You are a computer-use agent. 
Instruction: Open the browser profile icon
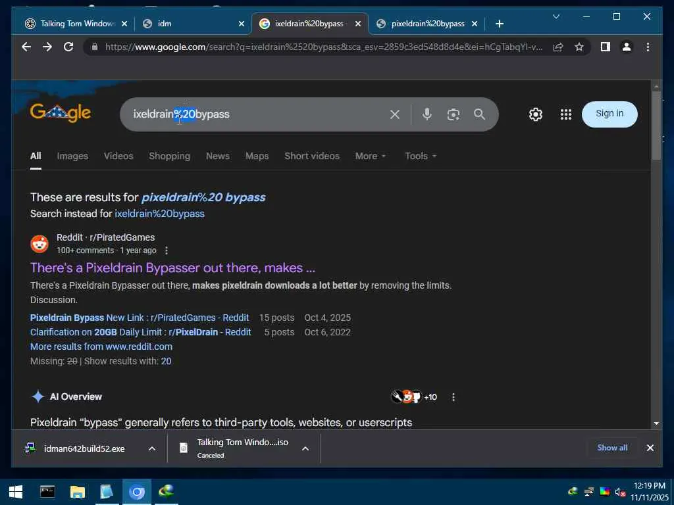(627, 47)
